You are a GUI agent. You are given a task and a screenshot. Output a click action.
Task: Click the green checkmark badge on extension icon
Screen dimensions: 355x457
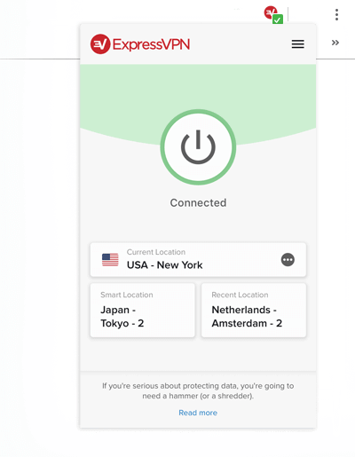pyautogui.click(x=278, y=20)
